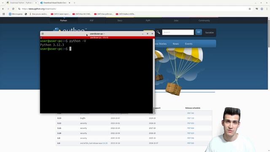
Task: Open apps grid icon in bookmarks bar
Action: (x=4, y=14)
